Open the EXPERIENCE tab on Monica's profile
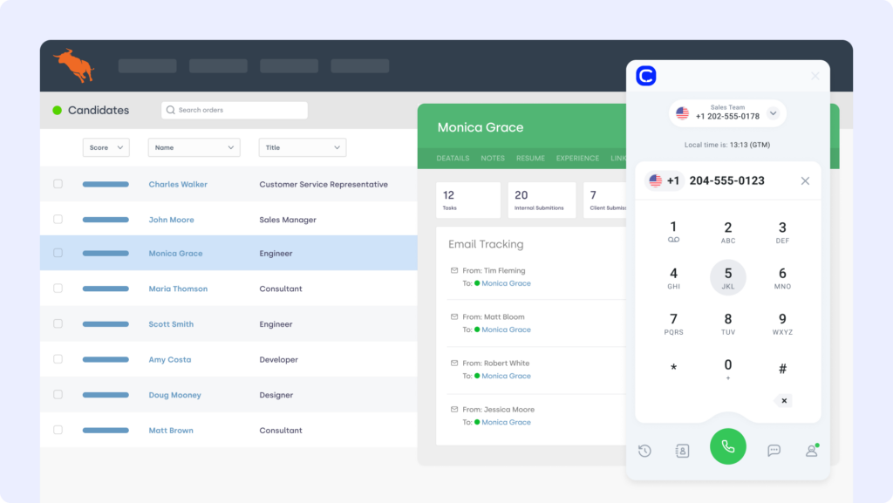 [x=577, y=158]
